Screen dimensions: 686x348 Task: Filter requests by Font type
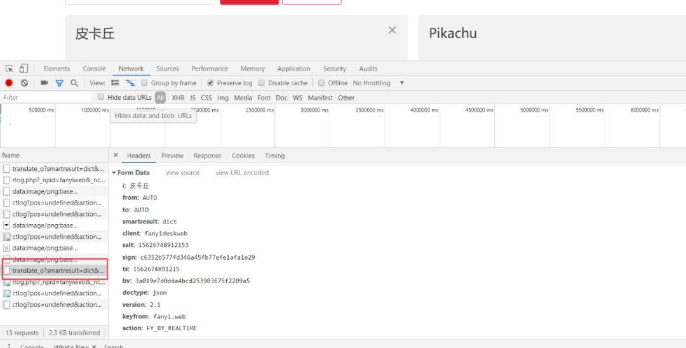click(264, 98)
